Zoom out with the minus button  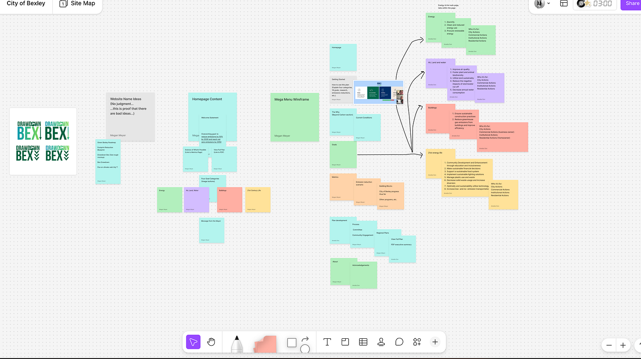[x=609, y=345]
